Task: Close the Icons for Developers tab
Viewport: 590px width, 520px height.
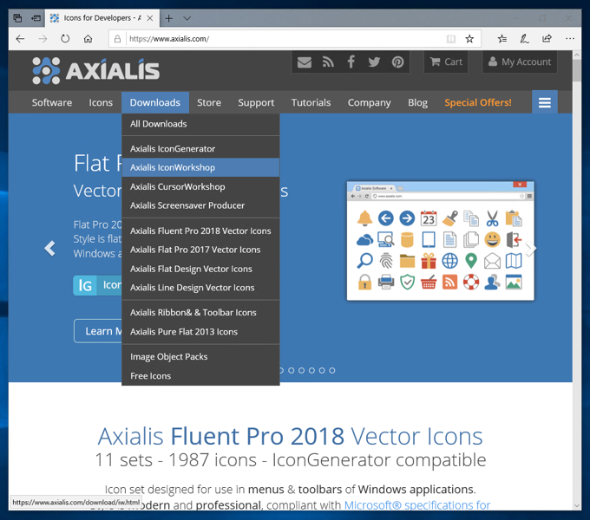Action: tap(150, 18)
